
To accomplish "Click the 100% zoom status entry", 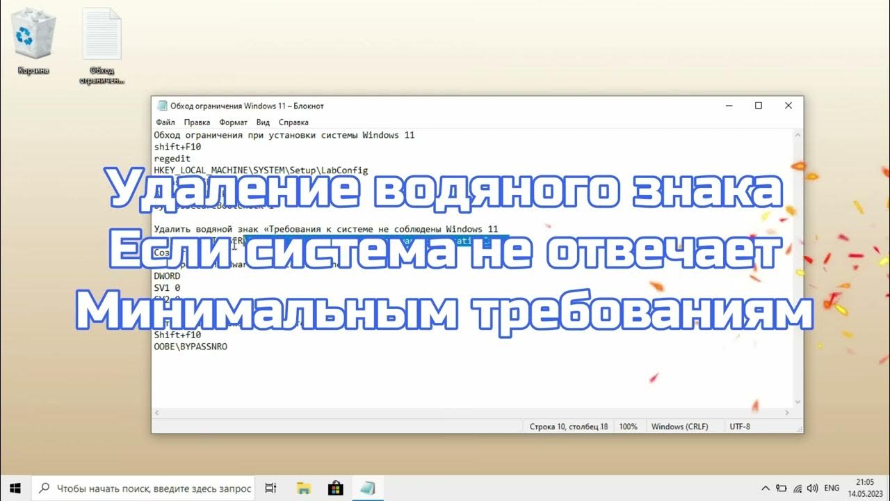I will pyautogui.click(x=628, y=427).
